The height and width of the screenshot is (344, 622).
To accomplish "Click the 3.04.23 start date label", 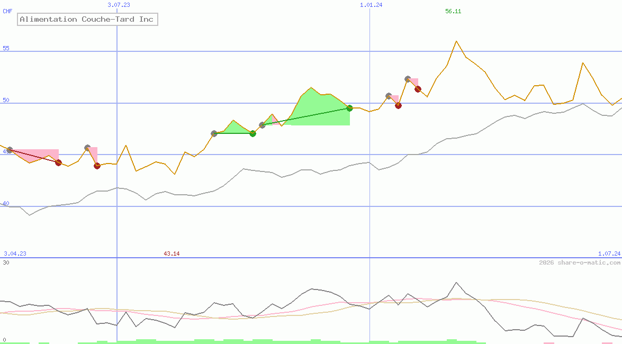I will (x=15, y=254).
